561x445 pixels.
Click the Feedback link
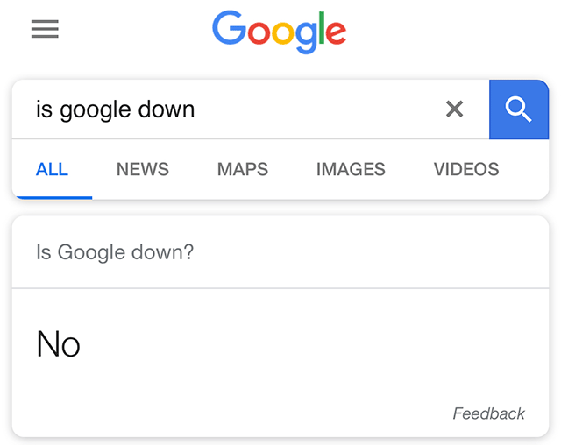(488, 413)
